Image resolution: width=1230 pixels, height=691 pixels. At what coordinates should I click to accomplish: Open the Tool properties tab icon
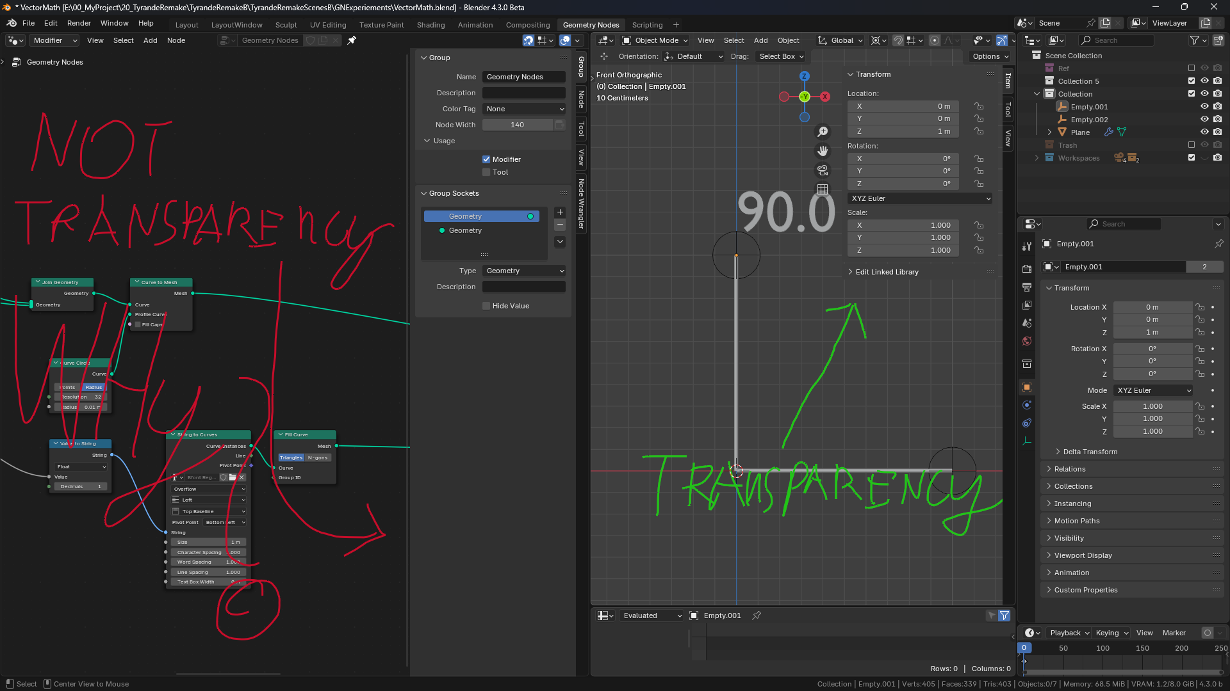(1027, 246)
